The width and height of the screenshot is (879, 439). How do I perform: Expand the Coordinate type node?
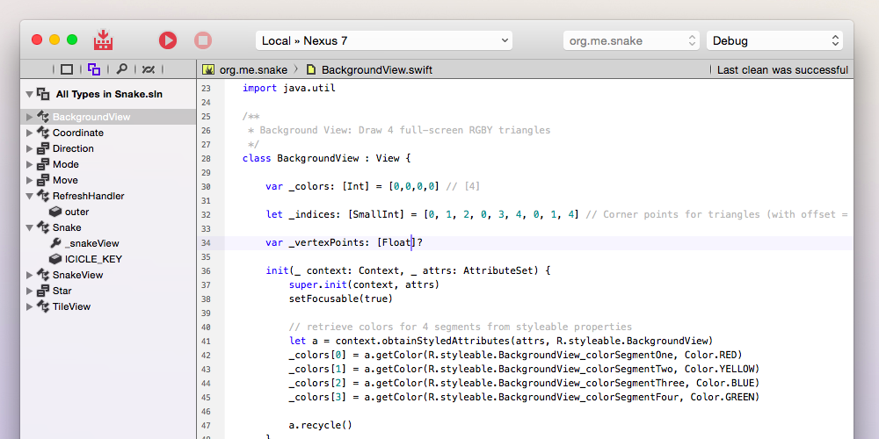[29, 133]
